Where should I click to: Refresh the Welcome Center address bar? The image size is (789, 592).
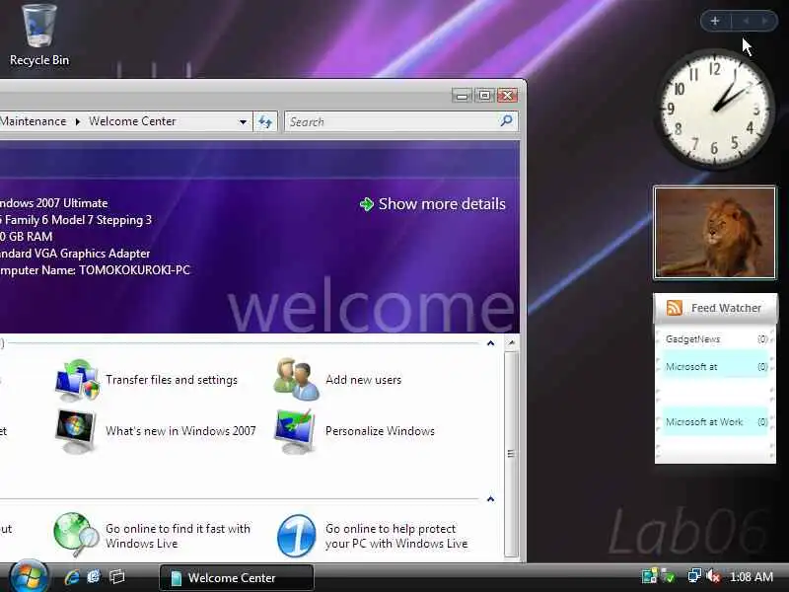pyautogui.click(x=265, y=121)
